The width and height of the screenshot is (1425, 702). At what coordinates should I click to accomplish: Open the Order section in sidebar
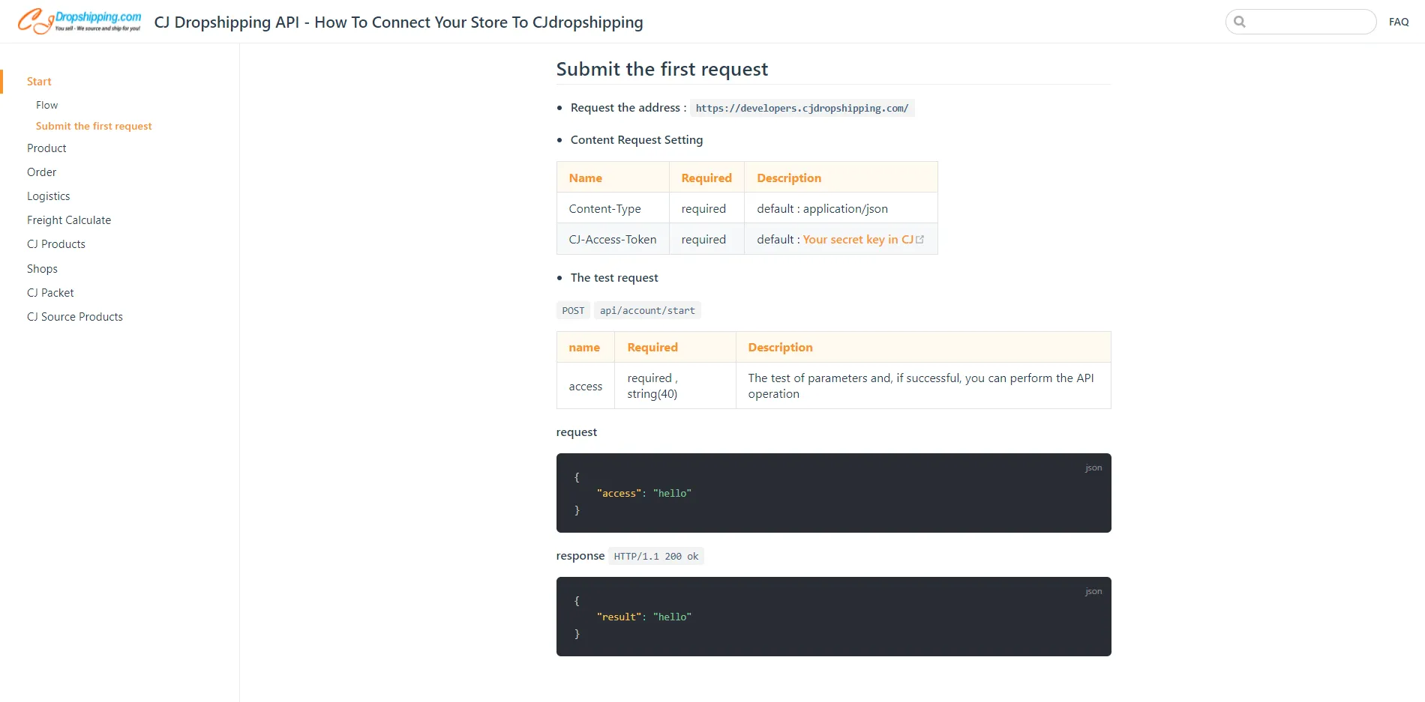point(42,172)
